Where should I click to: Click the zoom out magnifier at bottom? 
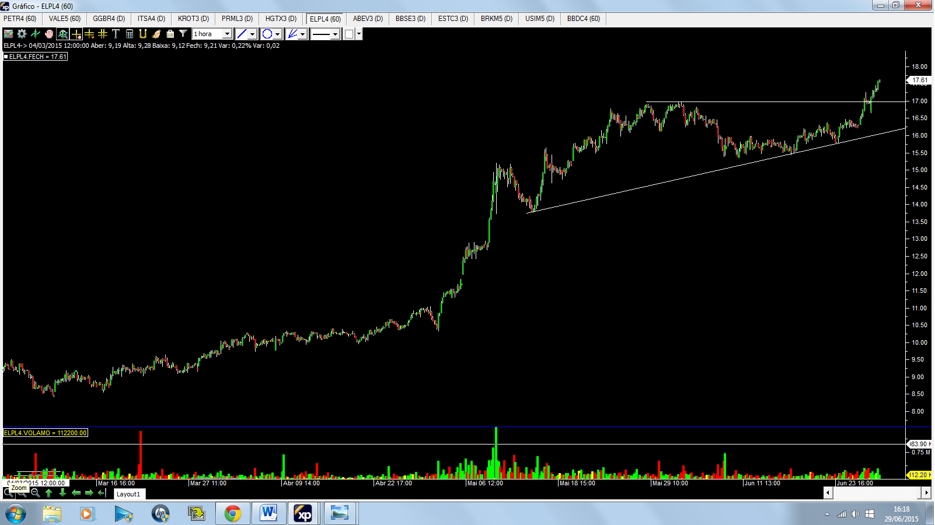click(x=35, y=493)
